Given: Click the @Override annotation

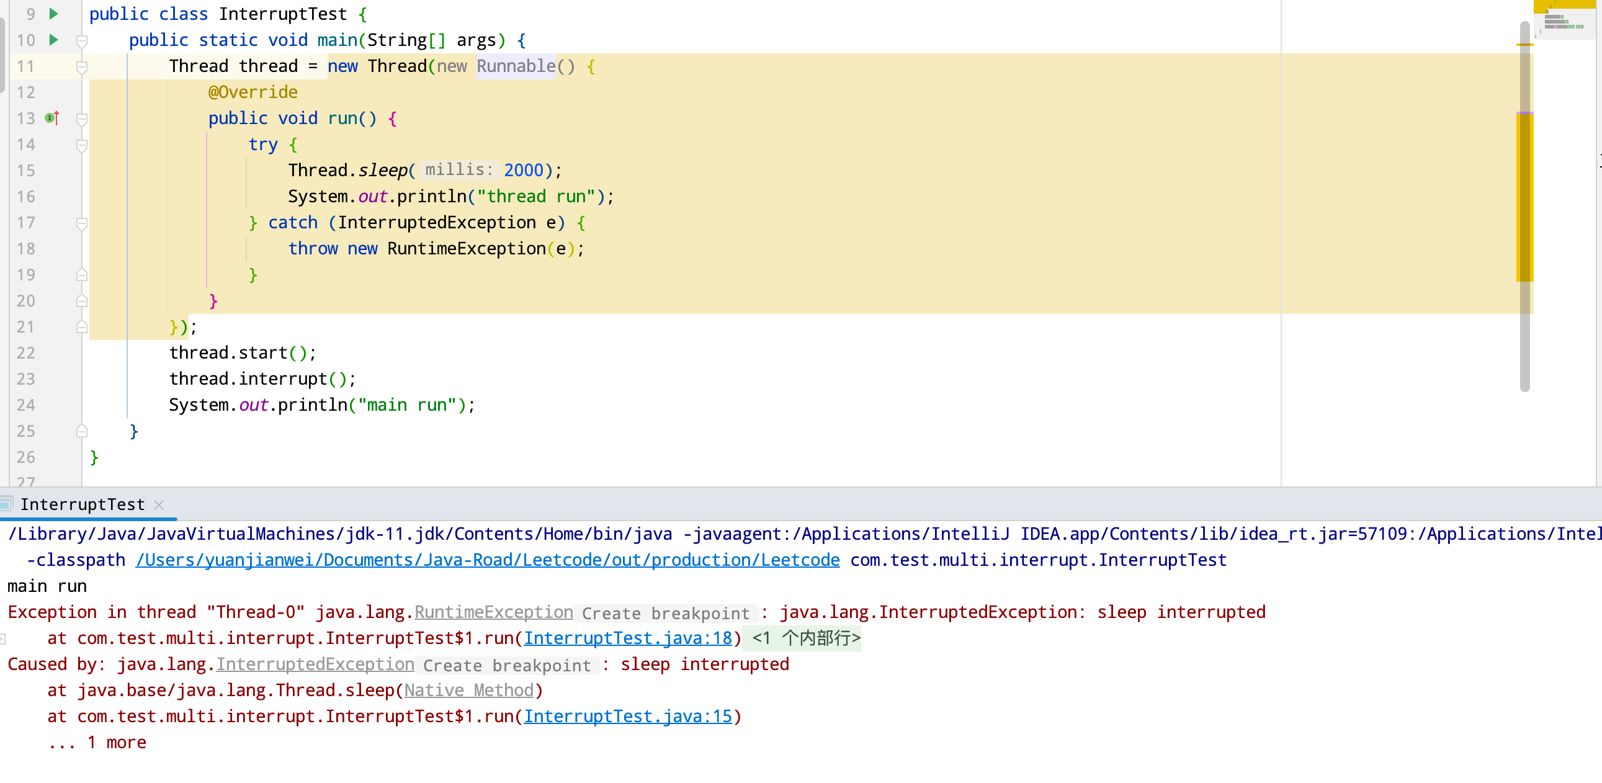Looking at the screenshot, I should [x=253, y=92].
